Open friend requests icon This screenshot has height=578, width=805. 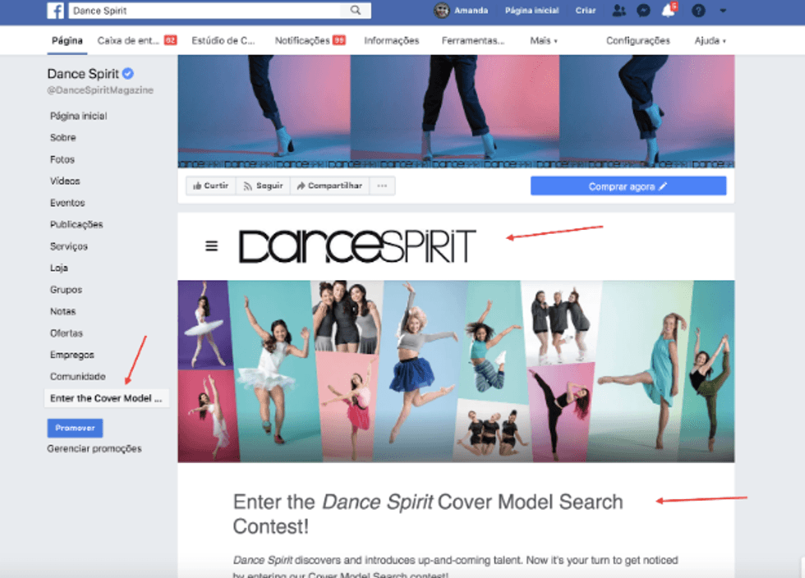click(x=619, y=11)
